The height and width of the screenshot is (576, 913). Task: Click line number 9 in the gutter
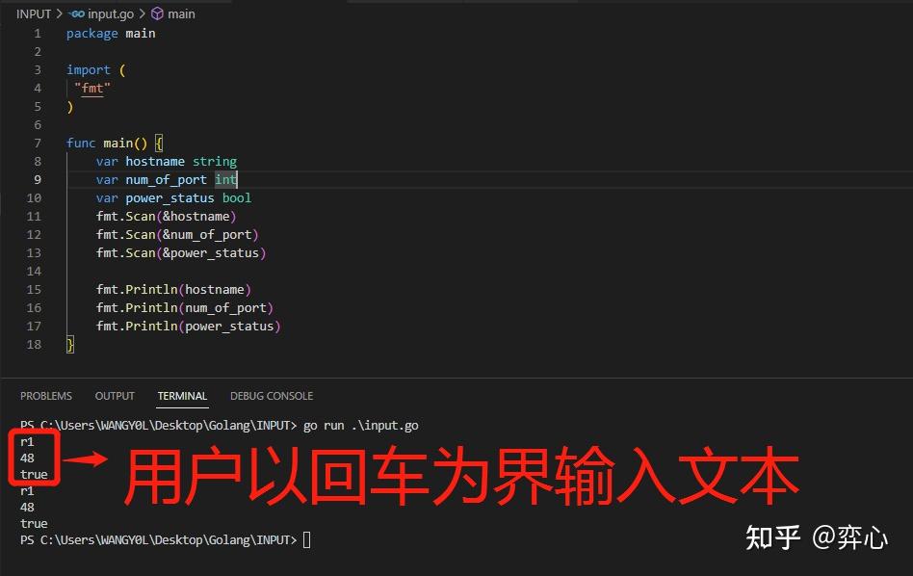37,179
